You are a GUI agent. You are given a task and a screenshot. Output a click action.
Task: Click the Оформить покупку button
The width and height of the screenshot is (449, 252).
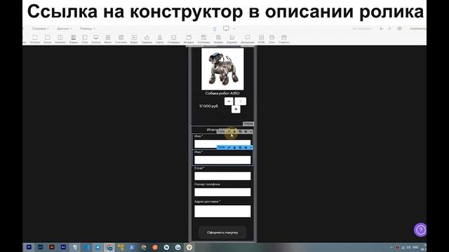222,232
